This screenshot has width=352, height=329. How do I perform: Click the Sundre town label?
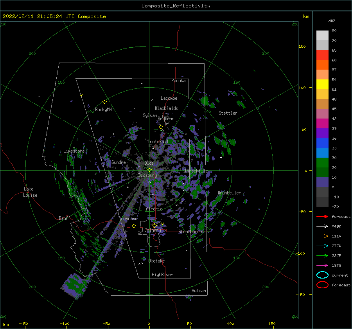pos(119,162)
